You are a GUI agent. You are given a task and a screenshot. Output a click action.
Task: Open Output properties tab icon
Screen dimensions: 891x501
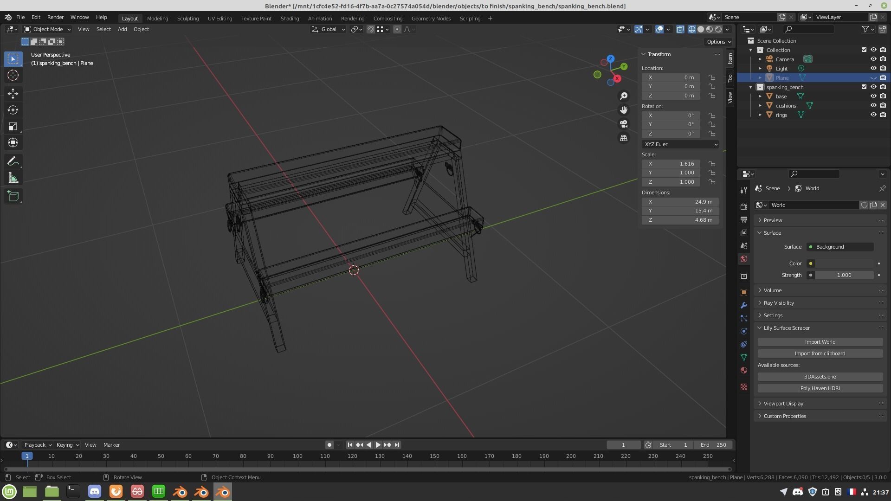point(744,219)
